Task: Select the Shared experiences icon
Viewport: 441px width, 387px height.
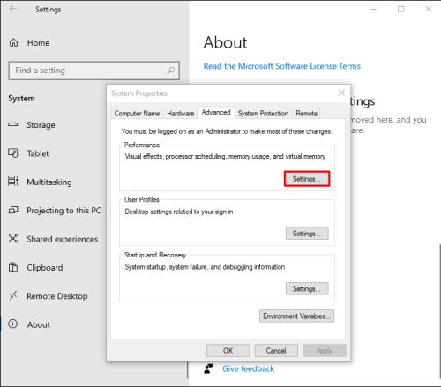Action: click(x=13, y=238)
